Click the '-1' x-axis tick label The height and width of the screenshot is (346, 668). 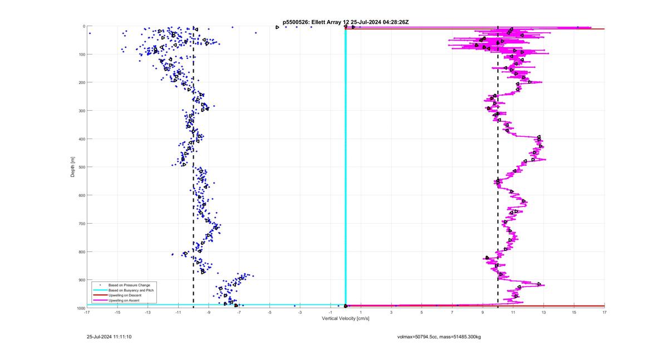click(x=330, y=312)
